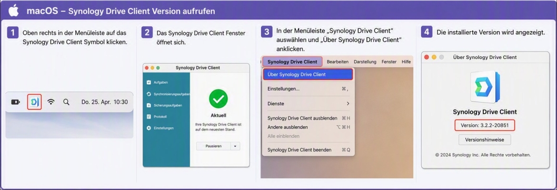Click the Aufgaben checklist icon
This screenshot has height=190, width=557.
[148, 83]
